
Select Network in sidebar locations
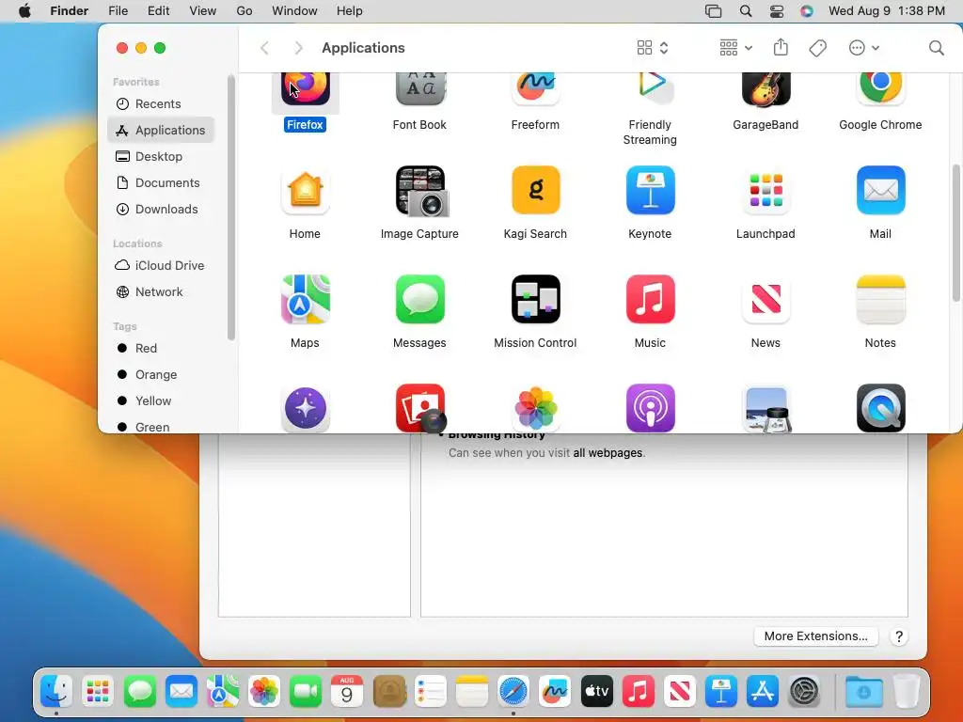coord(161,292)
